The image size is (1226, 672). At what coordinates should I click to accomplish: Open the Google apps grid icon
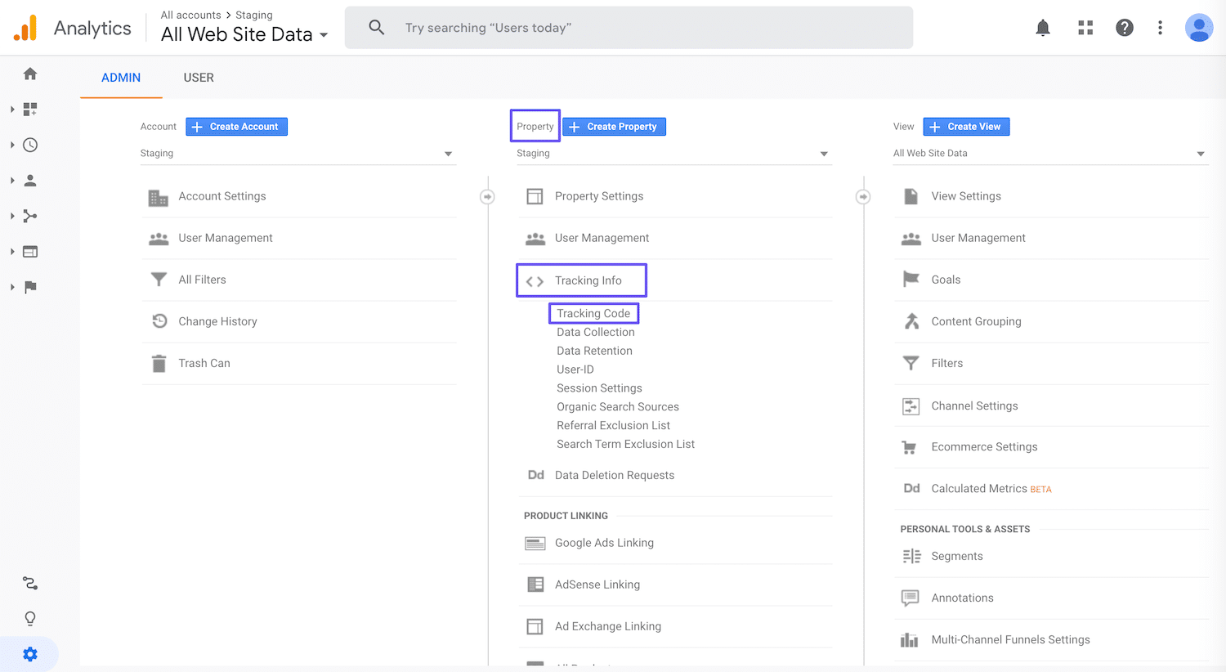[x=1085, y=27]
